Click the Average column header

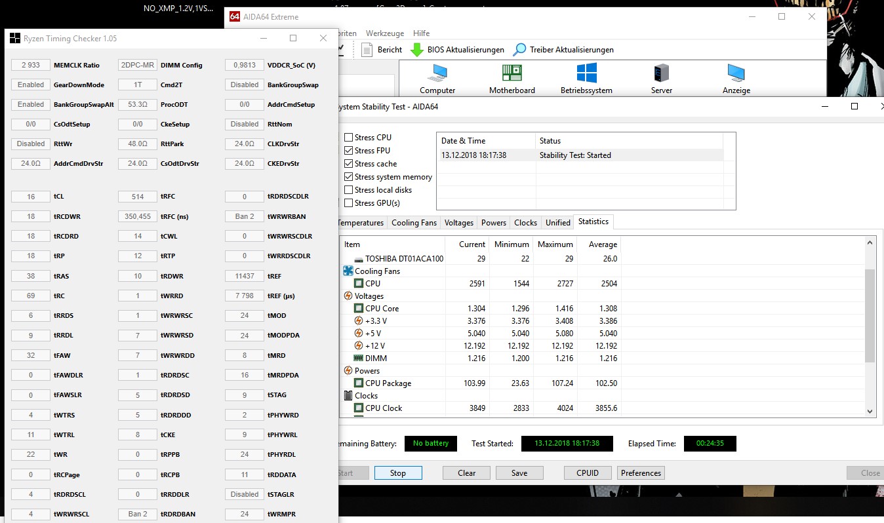click(x=599, y=244)
